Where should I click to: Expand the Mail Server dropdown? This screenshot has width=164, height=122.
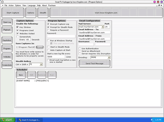(x=103, y=27)
